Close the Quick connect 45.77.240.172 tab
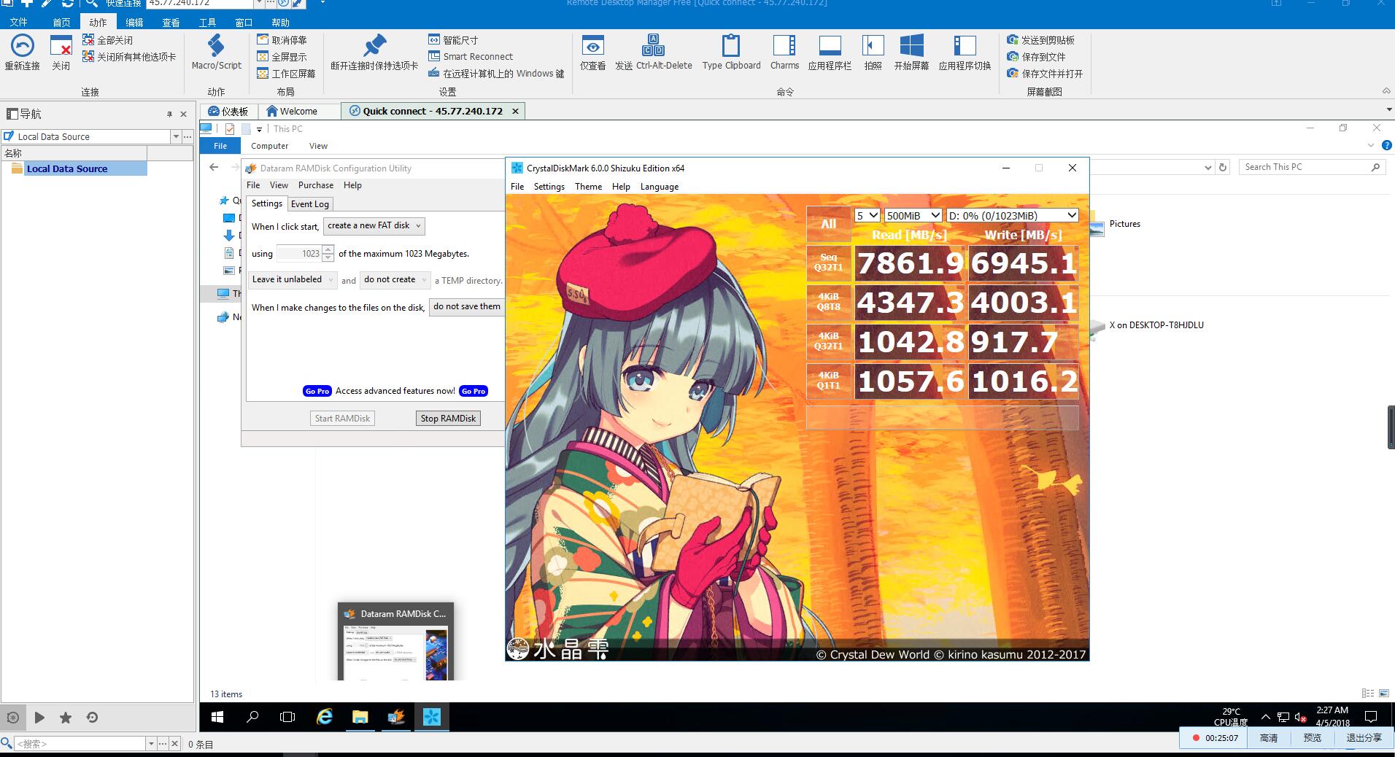Screen dimensions: 1395x757 [515, 112]
